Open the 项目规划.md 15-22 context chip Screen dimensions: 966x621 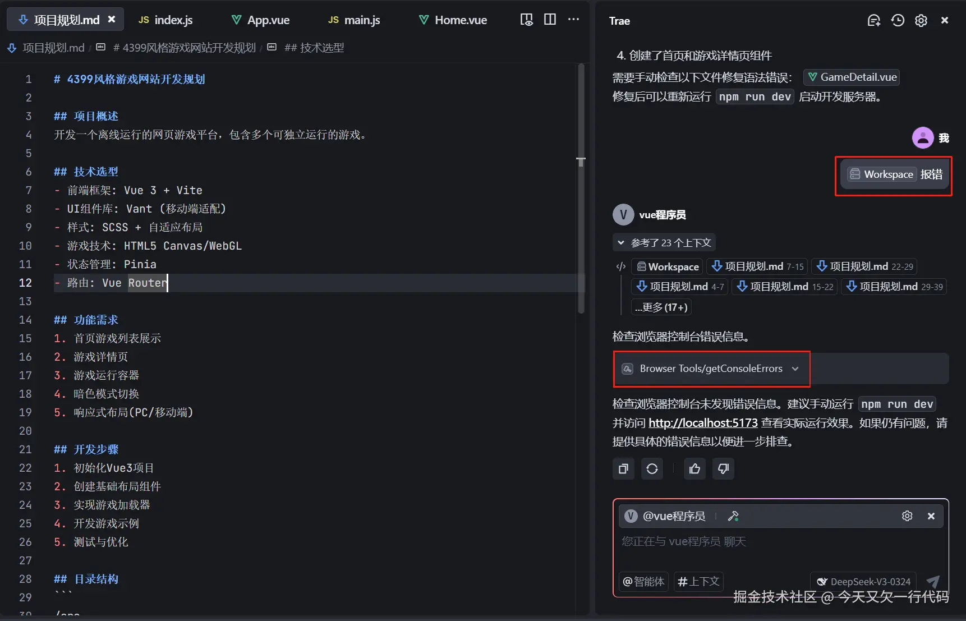click(x=785, y=287)
